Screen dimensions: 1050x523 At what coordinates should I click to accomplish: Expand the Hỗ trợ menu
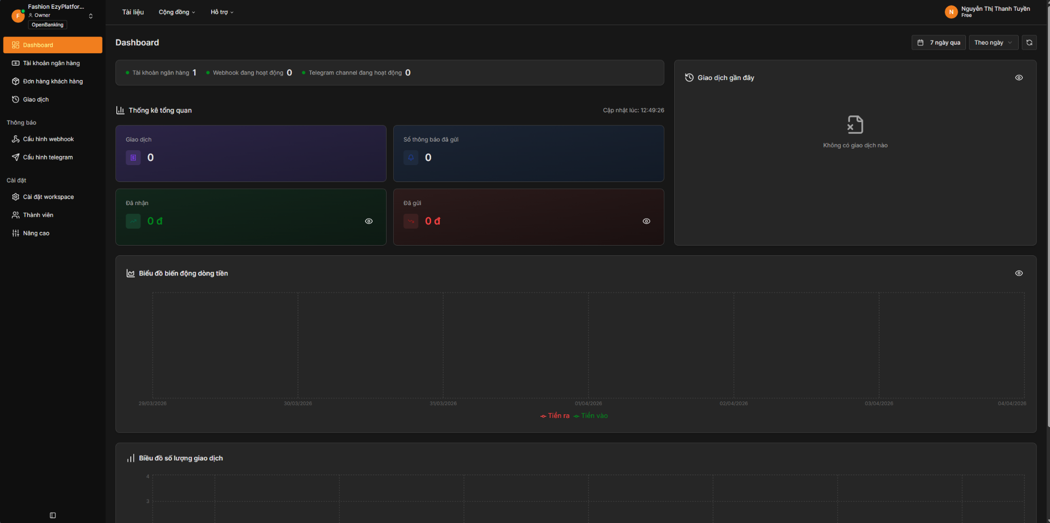click(x=221, y=12)
